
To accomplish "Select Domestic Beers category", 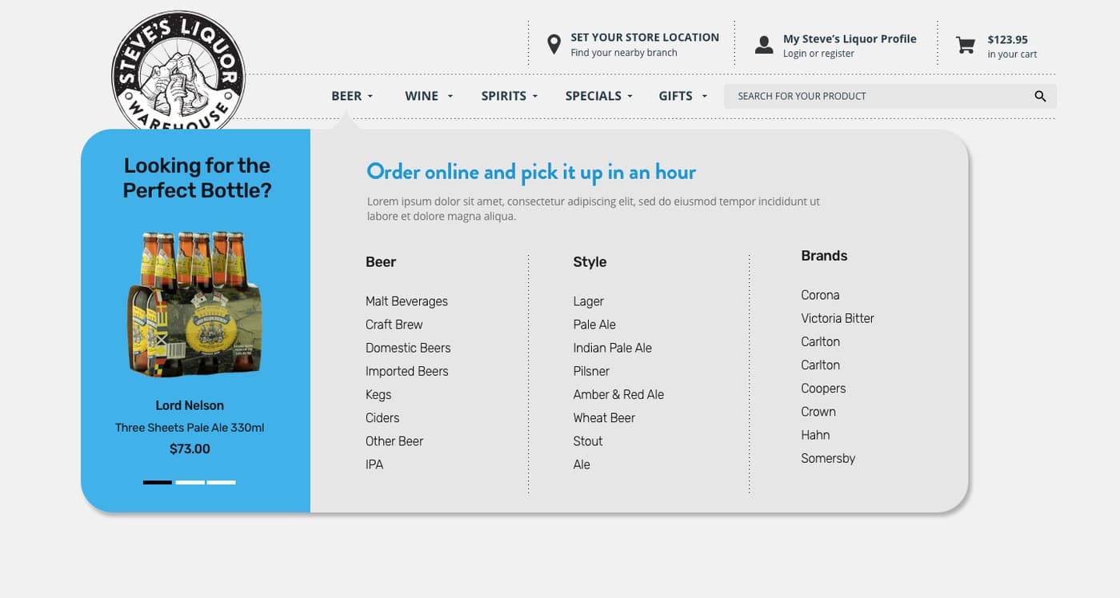I will coord(408,348).
